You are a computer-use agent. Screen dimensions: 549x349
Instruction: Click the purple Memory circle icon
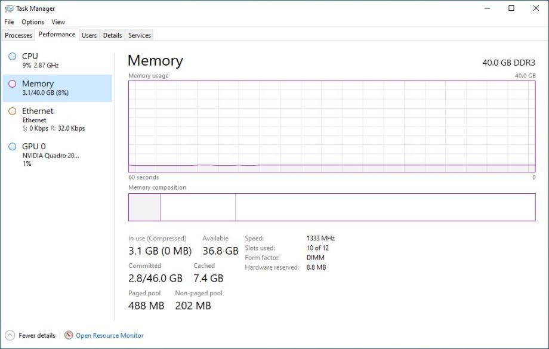[x=13, y=84]
